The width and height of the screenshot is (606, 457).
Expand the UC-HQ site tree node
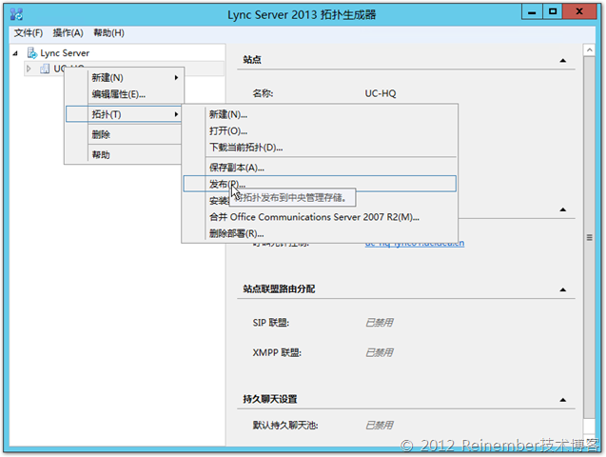pyautogui.click(x=29, y=69)
